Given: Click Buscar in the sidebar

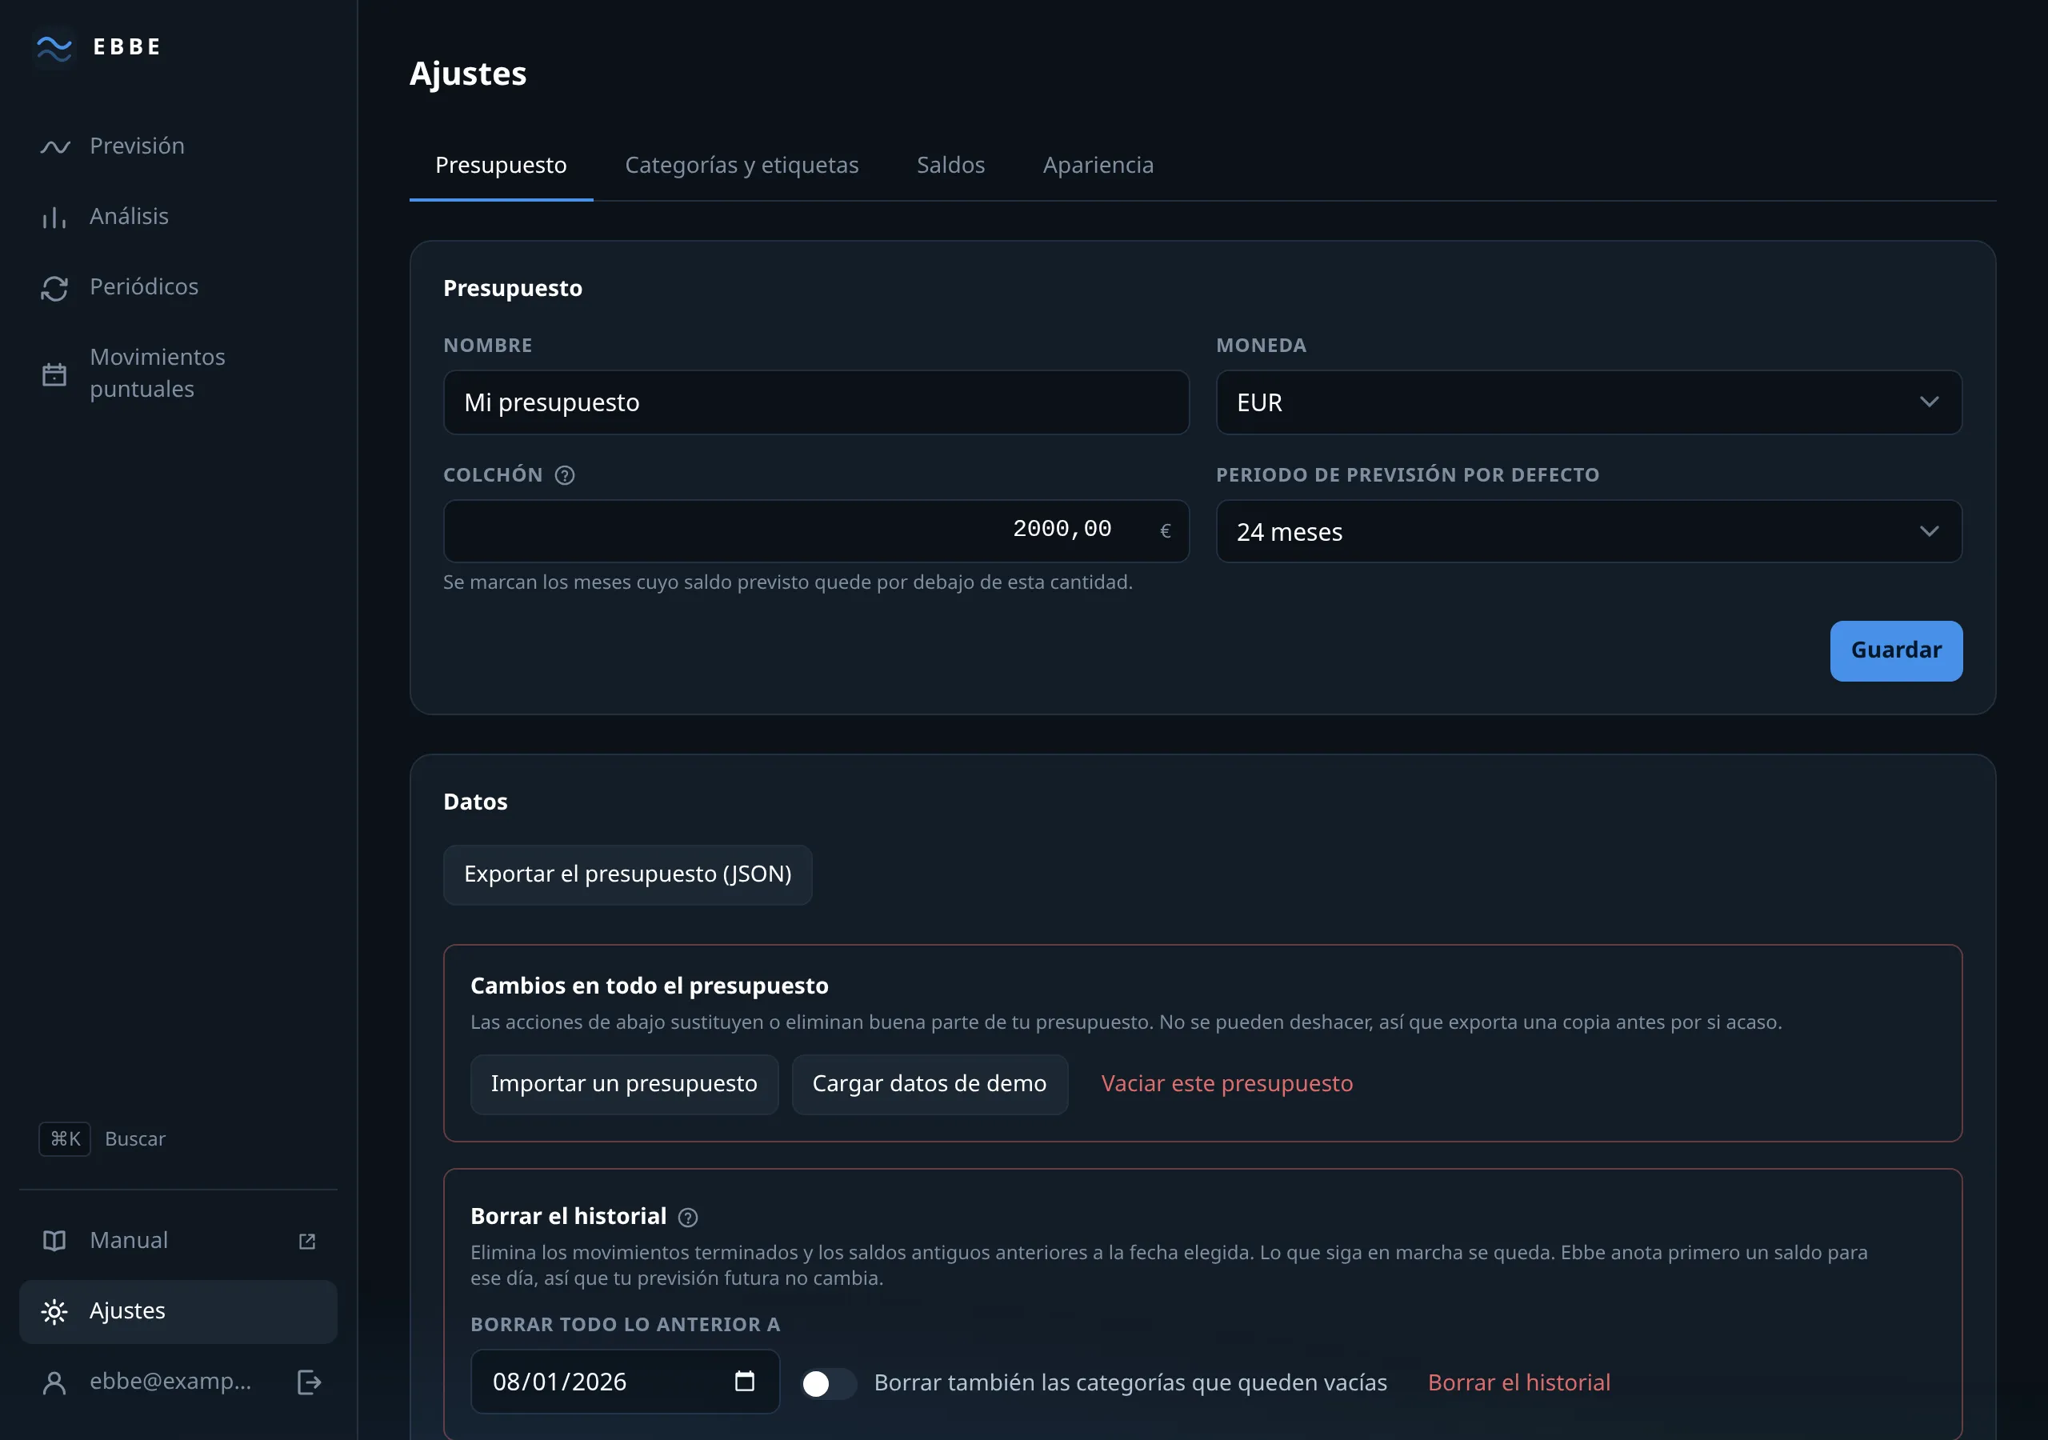Looking at the screenshot, I should click(x=135, y=1139).
